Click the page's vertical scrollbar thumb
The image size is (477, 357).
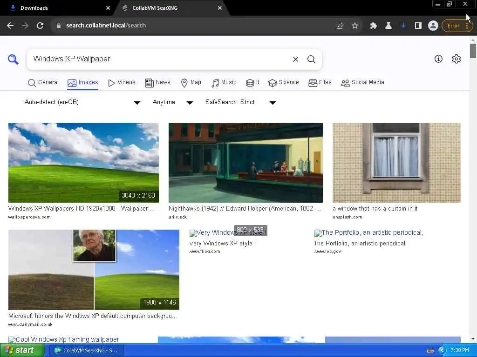(x=473, y=51)
